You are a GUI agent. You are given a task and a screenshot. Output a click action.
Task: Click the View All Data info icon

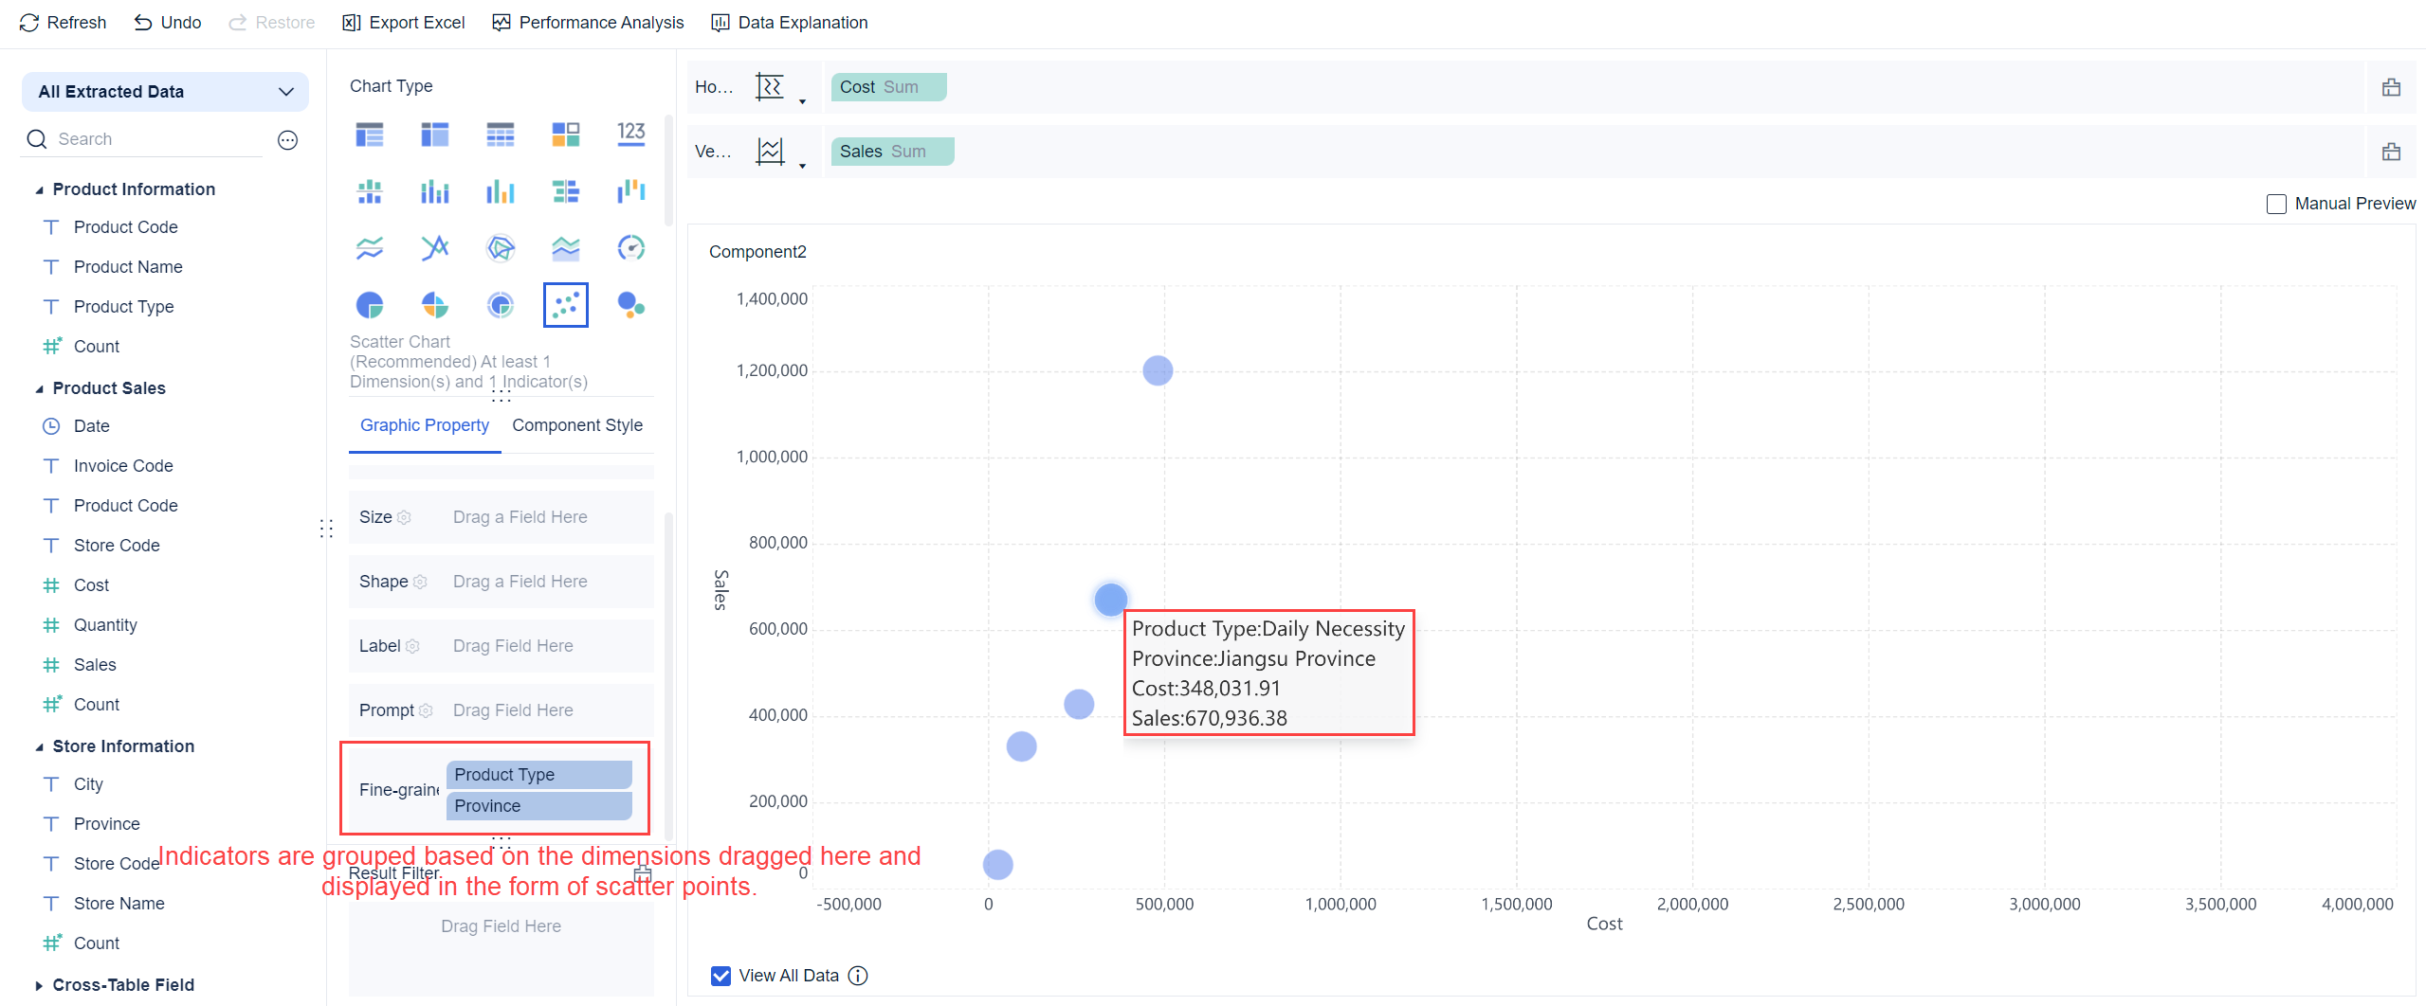tap(858, 976)
